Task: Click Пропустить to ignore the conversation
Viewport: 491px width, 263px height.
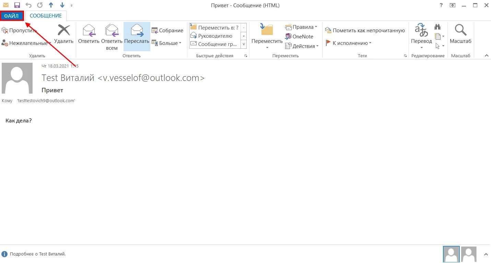Action: pyautogui.click(x=20, y=31)
